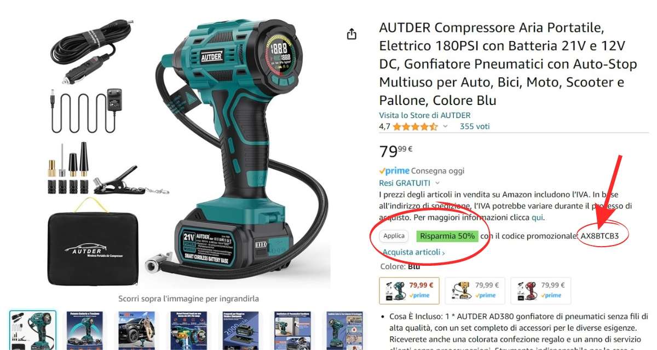Show the seventh product thumbnail
This screenshot has height=350, width=657.
(344, 330)
